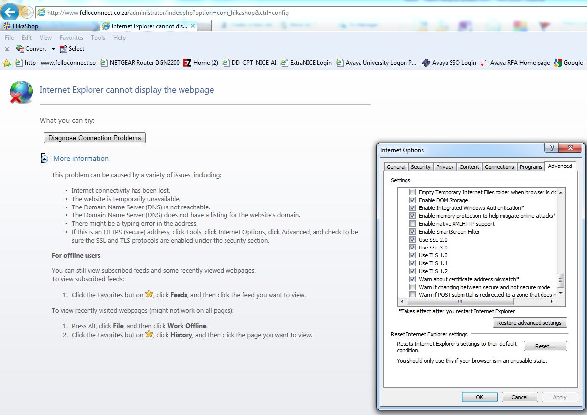Screen dimensions: 587x415
Task: Switch to the Security tab
Action: coord(421,167)
